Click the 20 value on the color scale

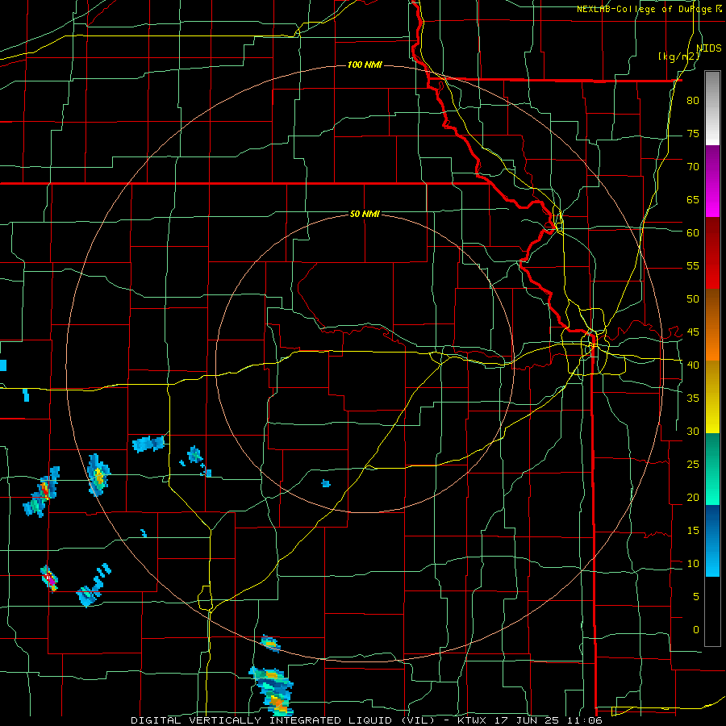pyautogui.click(x=693, y=497)
